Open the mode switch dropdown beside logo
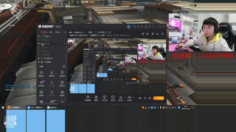The width and height of the screenshot is (236, 132). click(58, 27)
